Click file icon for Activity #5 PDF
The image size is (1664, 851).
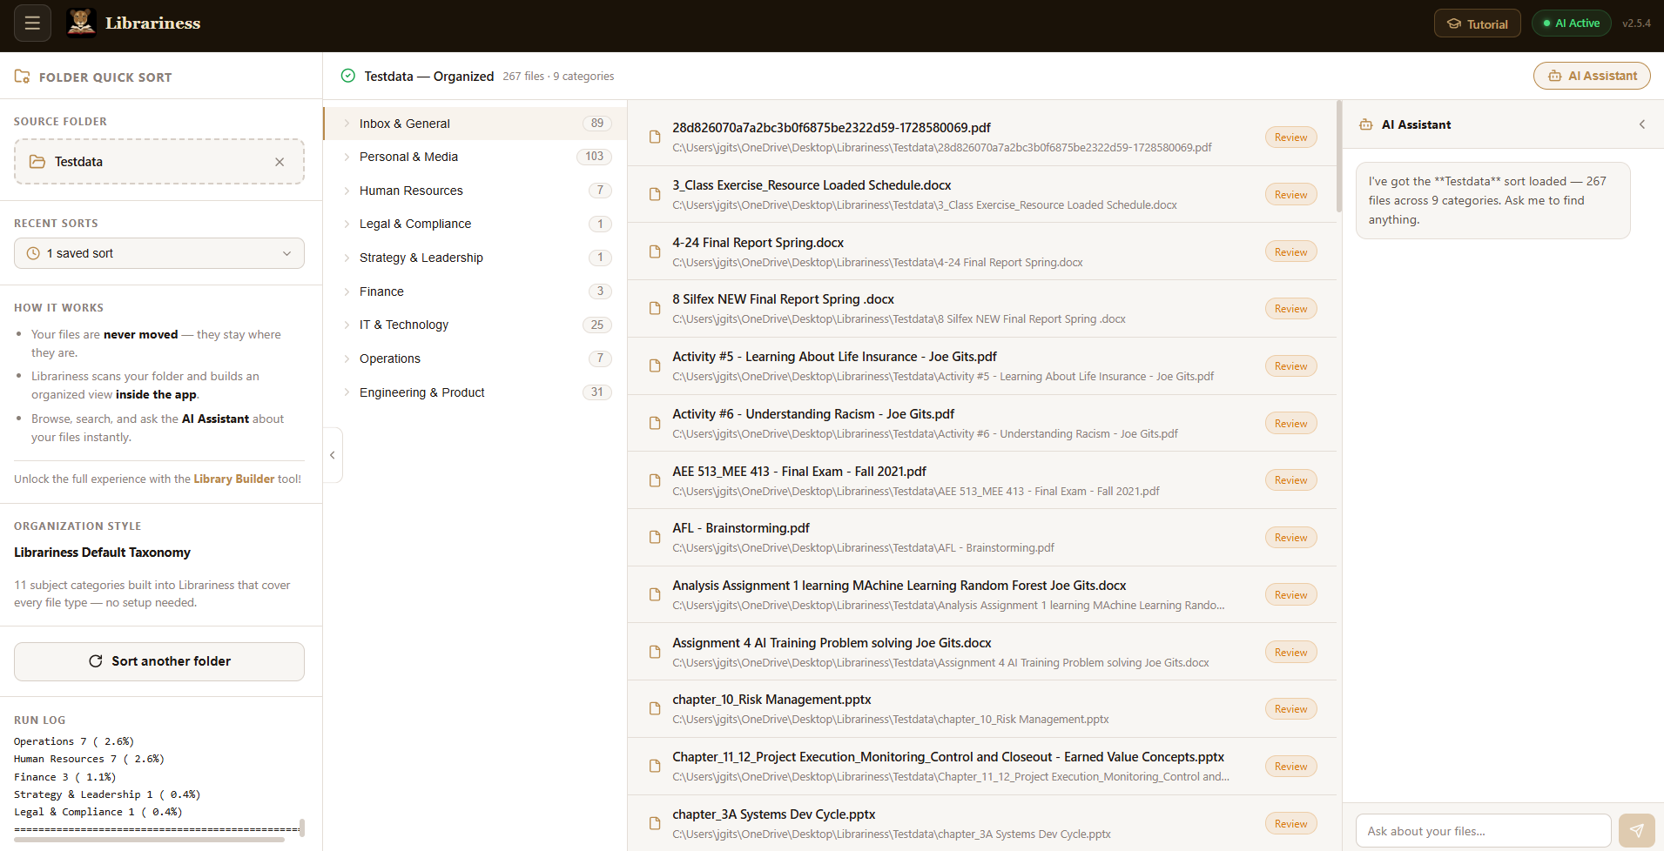[x=655, y=366]
